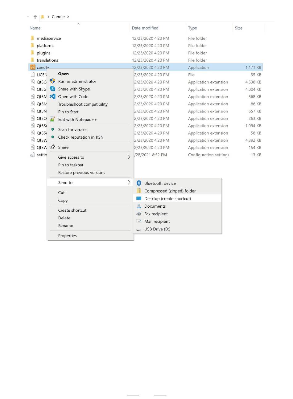Select the mediaservice folder name
Image resolution: width=293 pixels, height=399 pixels.
[x=49, y=38]
